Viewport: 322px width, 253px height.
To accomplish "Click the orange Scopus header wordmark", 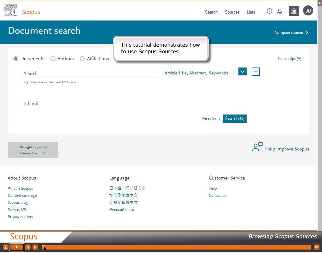I will 31,12.
